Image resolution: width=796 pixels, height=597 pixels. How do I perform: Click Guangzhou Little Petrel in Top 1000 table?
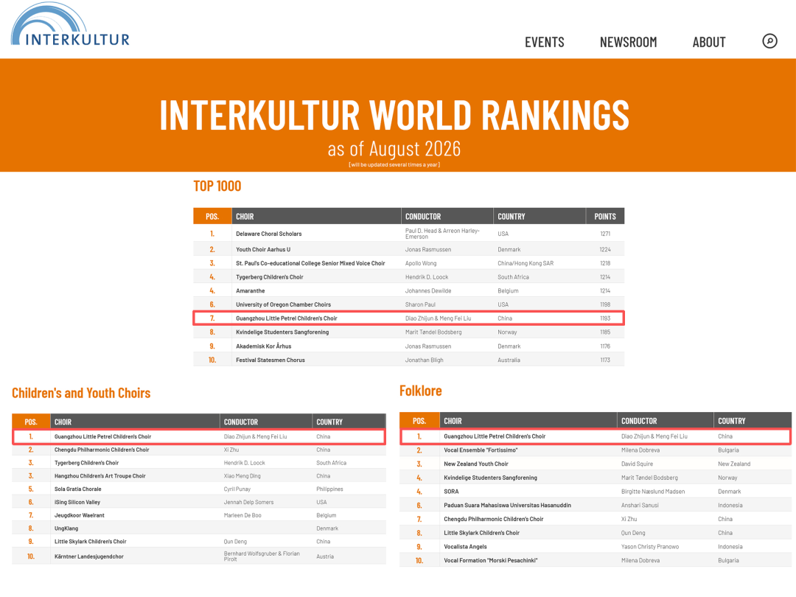tap(286, 318)
